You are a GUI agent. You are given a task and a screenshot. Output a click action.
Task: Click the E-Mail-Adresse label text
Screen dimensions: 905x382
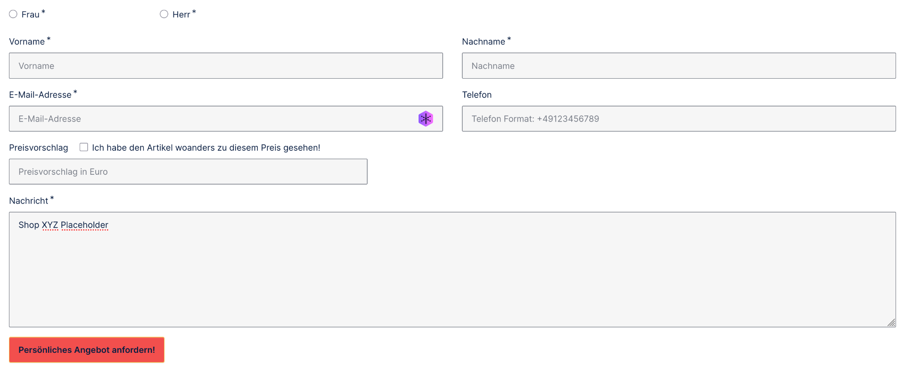(x=40, y=95)
